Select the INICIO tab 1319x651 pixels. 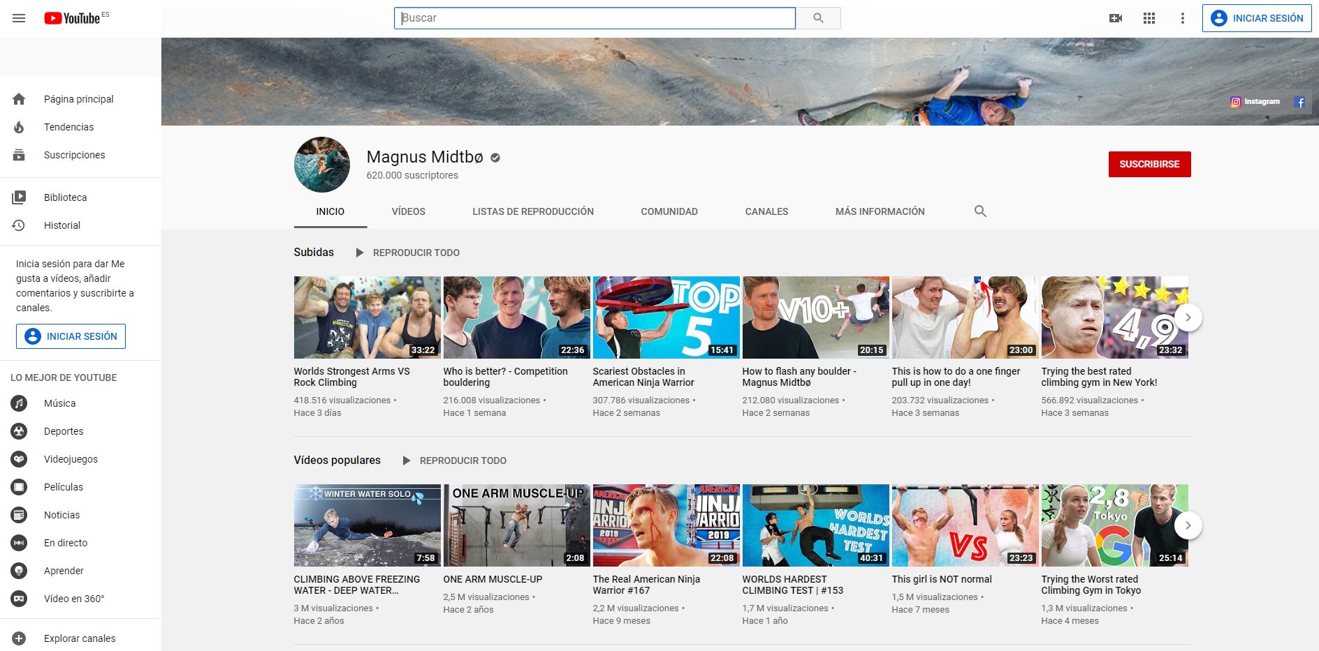click(330, 211)
